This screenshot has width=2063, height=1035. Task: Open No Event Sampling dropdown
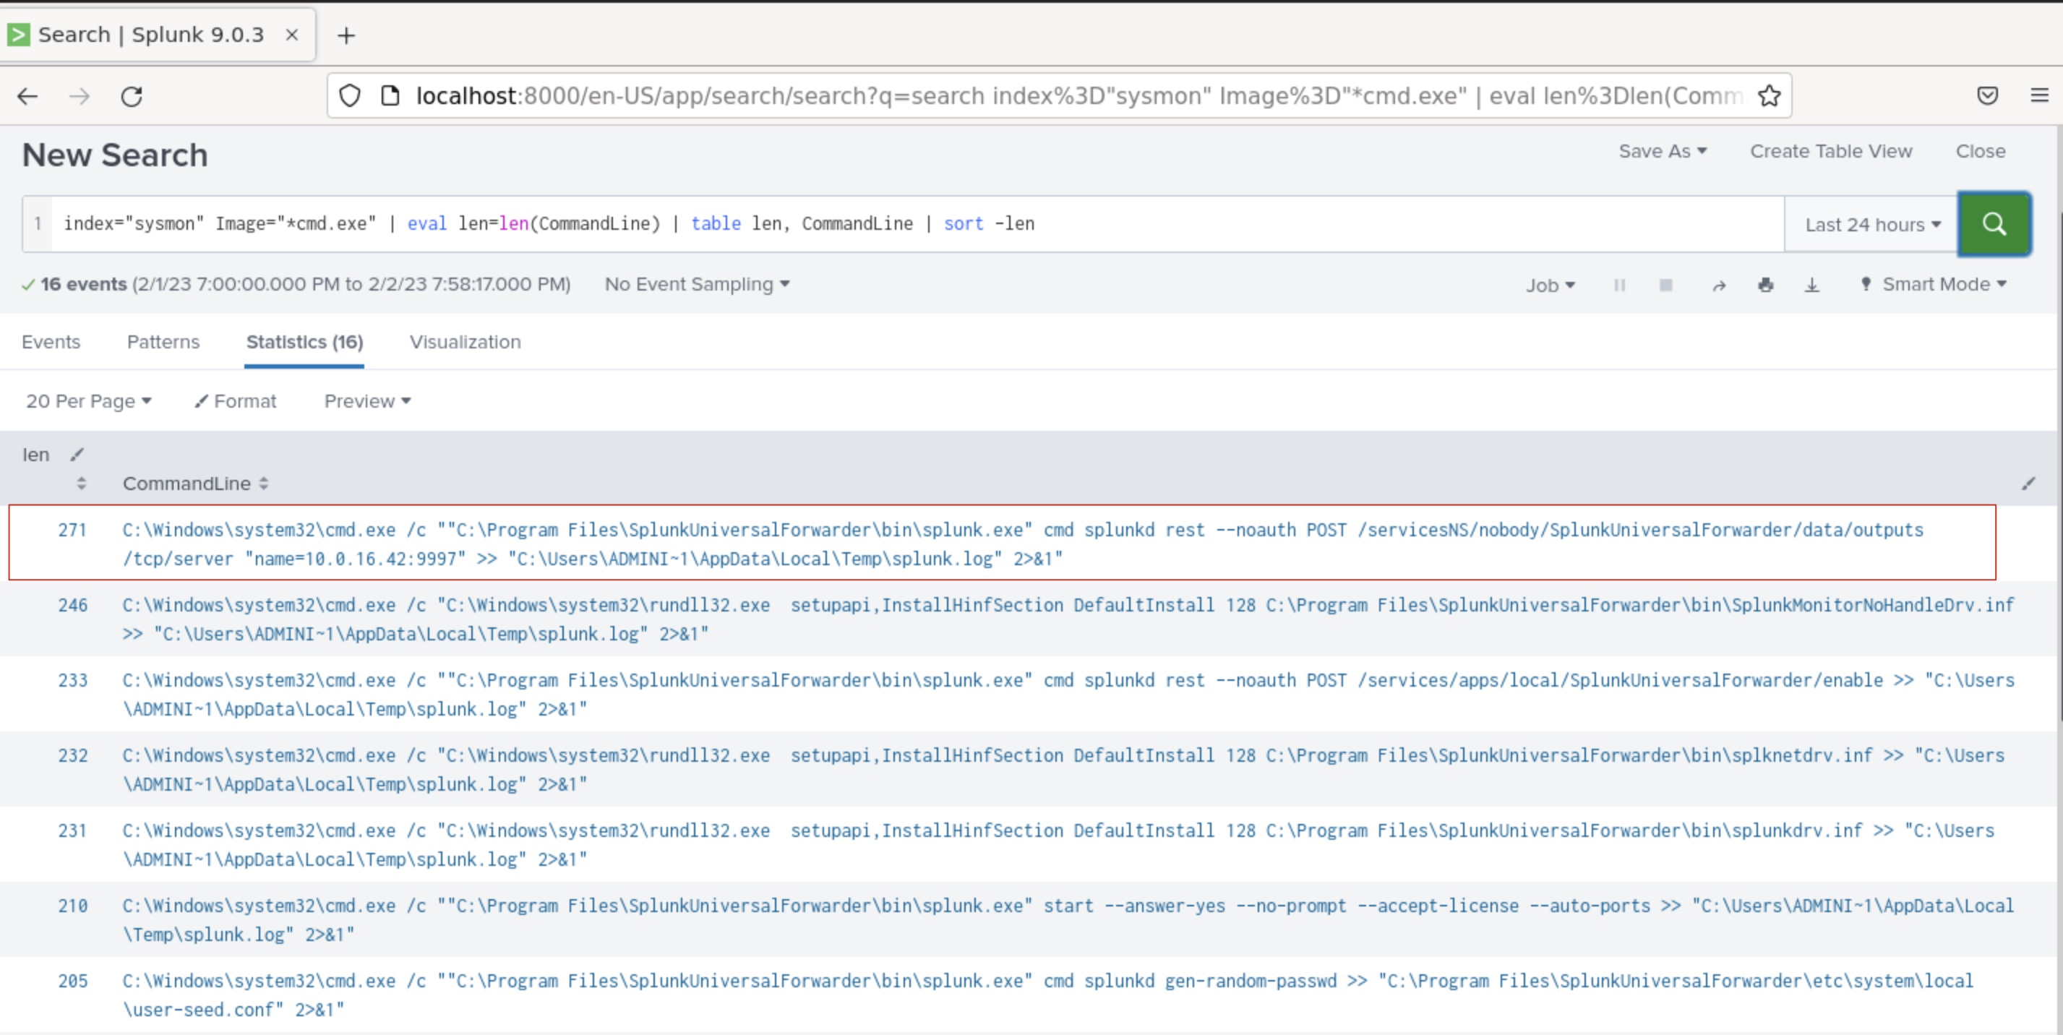click(x=697, y=284)
